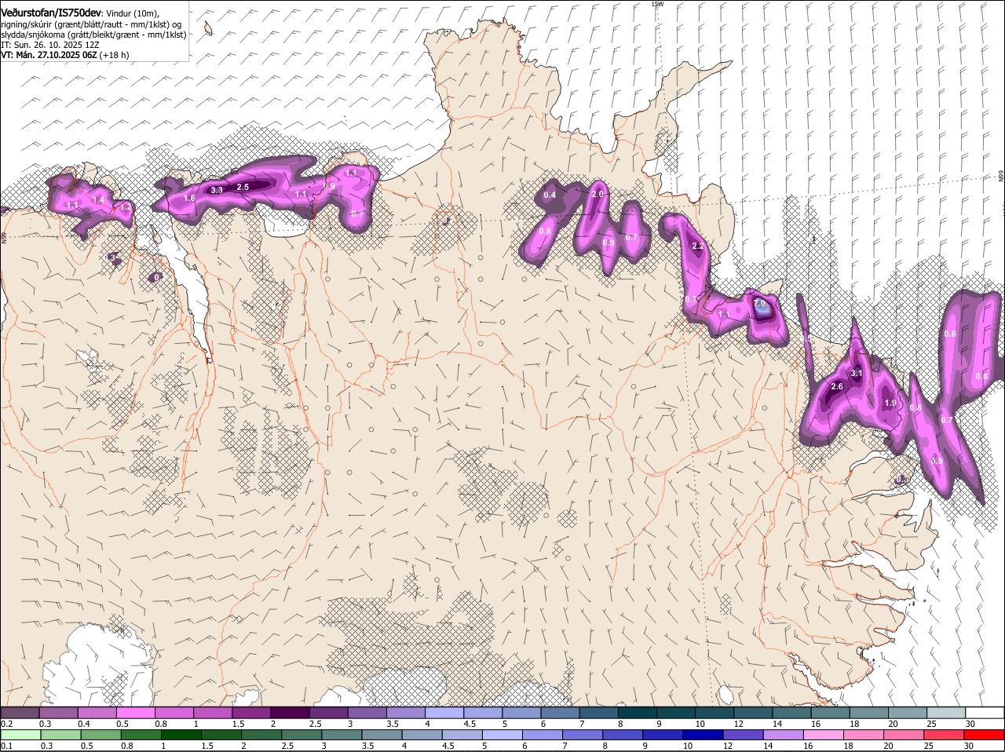Select the dark blue swatch starting at 10 in green scale

(702, 735)
